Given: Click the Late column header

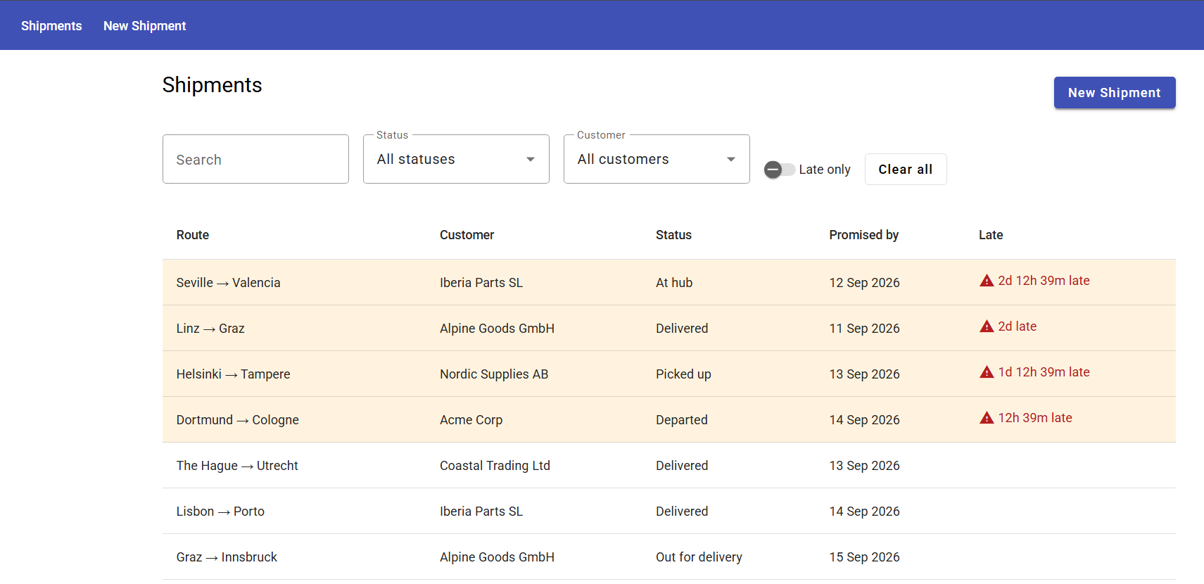Looking at the screenshot, I should coord(991,235).
